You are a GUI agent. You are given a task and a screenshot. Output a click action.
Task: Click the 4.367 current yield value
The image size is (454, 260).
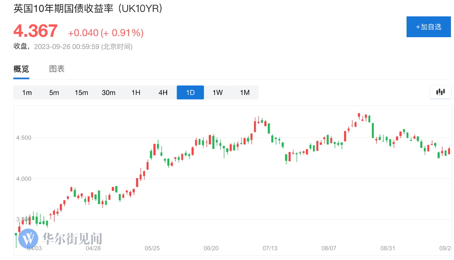[x=35, y=31]
